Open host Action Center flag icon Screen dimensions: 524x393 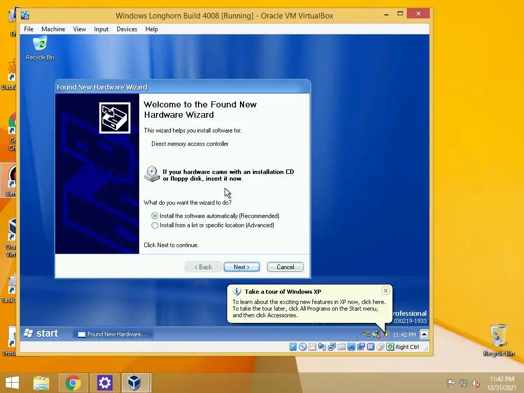point(451,383)
